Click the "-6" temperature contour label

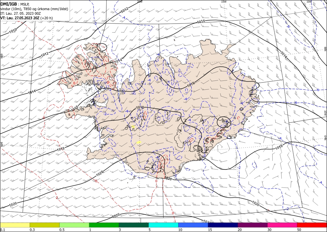click(288, 27)
